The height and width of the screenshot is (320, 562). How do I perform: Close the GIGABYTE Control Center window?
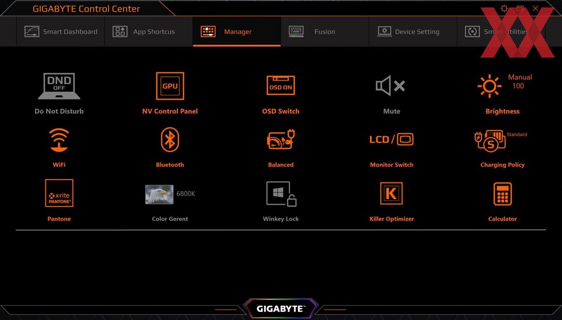coord(536,8)
